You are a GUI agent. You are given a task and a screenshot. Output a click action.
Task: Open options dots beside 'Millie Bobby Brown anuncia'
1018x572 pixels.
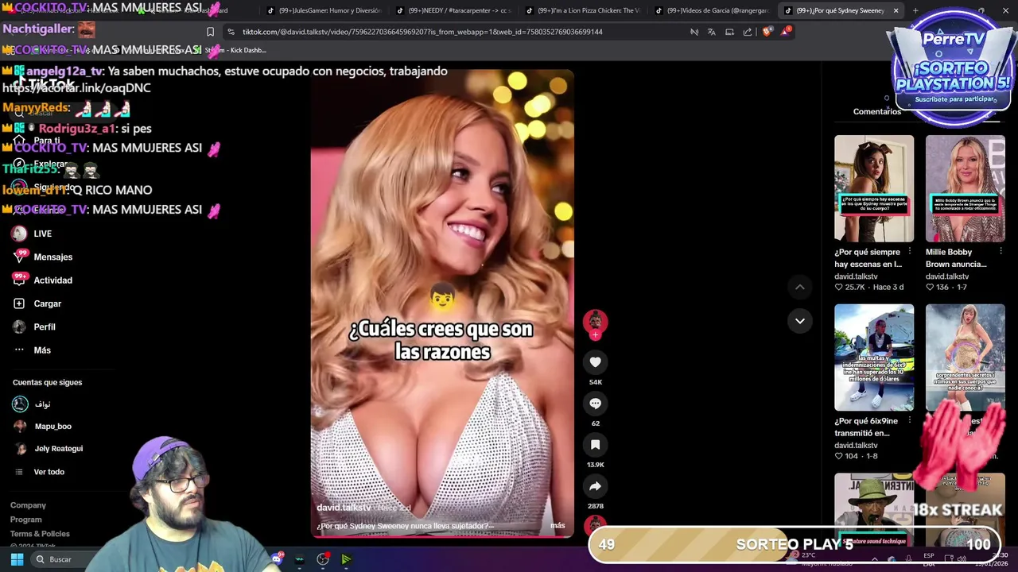click(x=1001, y=252)
